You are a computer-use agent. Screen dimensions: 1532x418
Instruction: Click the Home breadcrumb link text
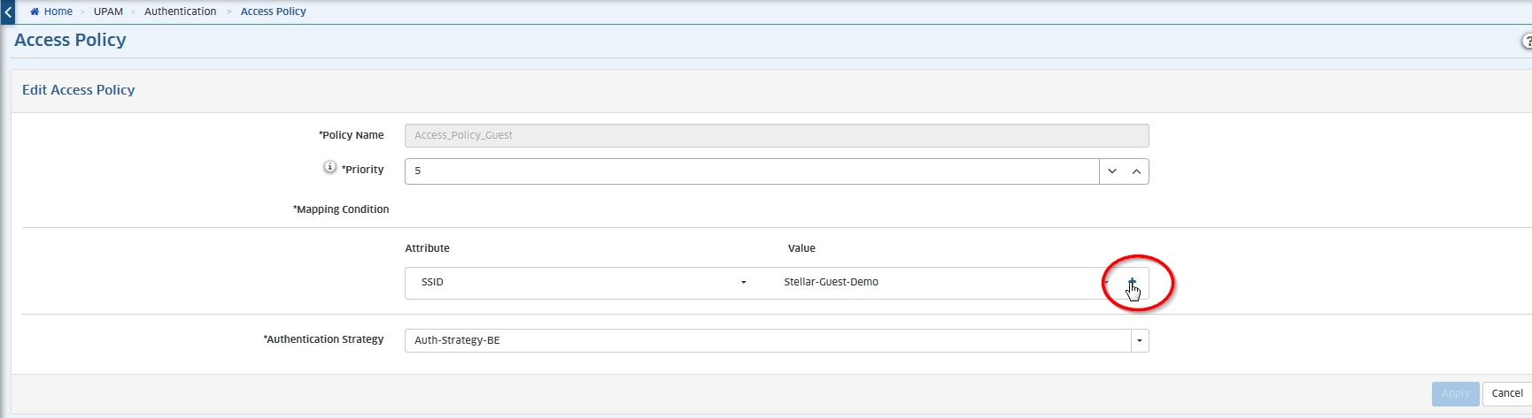pos(58,11)
